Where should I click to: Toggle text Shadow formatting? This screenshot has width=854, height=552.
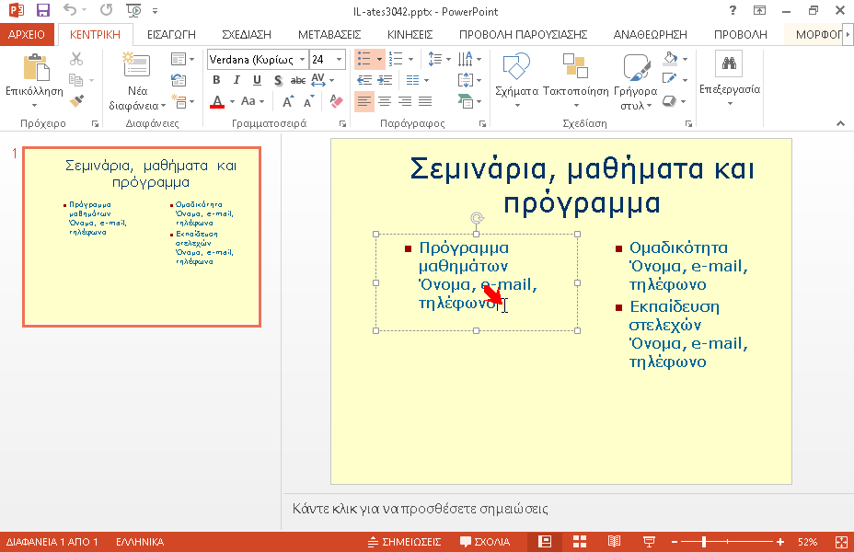click(278, 80)
